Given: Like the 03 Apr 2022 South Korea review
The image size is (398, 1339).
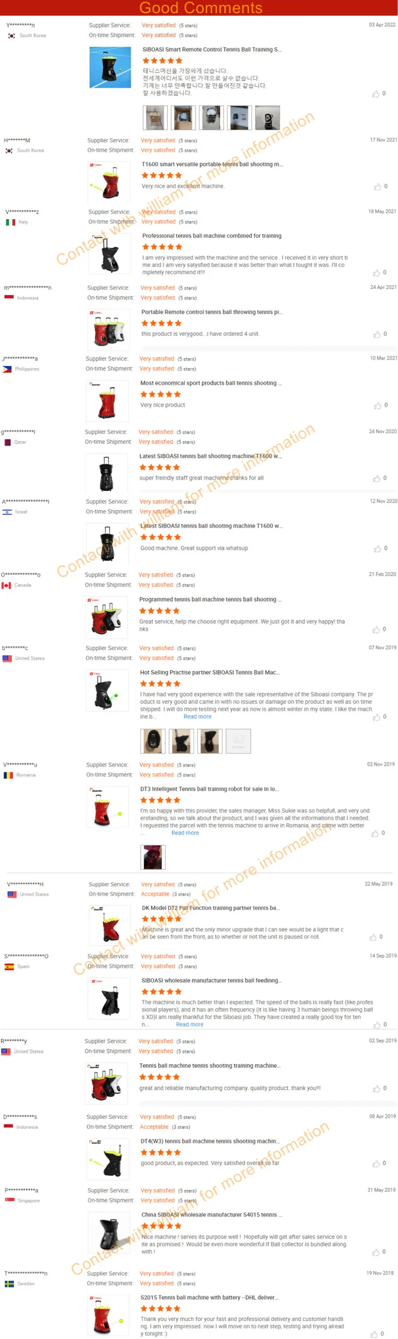Looking at the screenshot, I should tap(376, 94).
